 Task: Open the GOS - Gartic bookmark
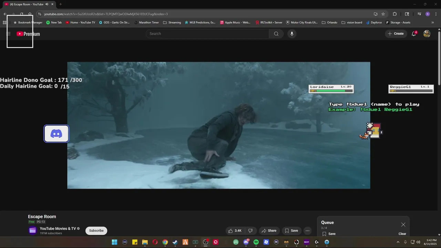pyautogui.click(x=114, y=22)
